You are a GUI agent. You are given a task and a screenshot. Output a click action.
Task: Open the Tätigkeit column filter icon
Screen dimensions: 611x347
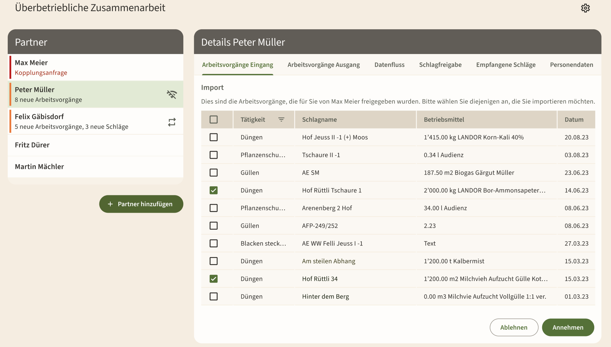(x=281, y=120)
